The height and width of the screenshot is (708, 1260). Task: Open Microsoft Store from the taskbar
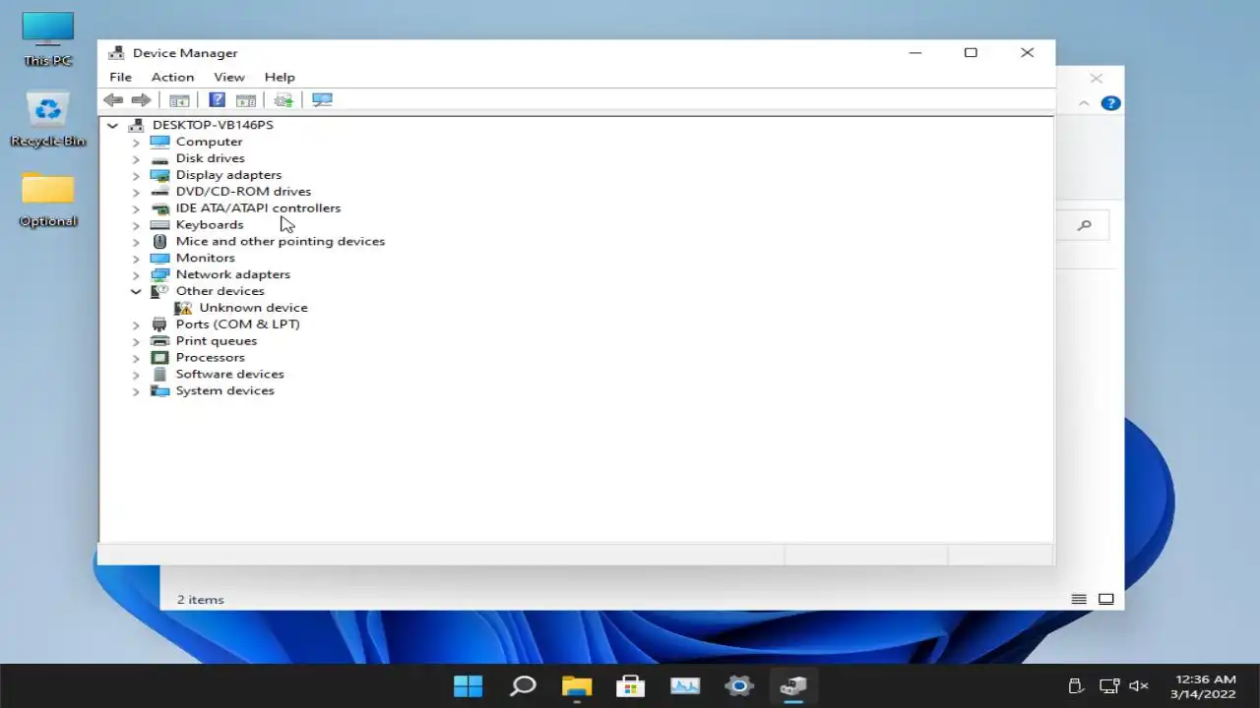point(630,685)
